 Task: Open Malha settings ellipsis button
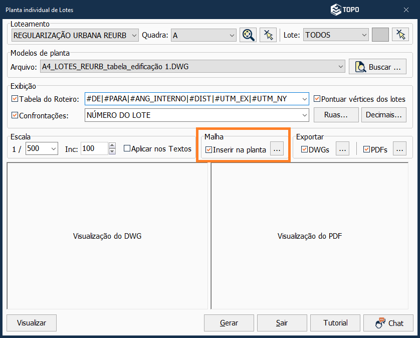pos(277,149)
